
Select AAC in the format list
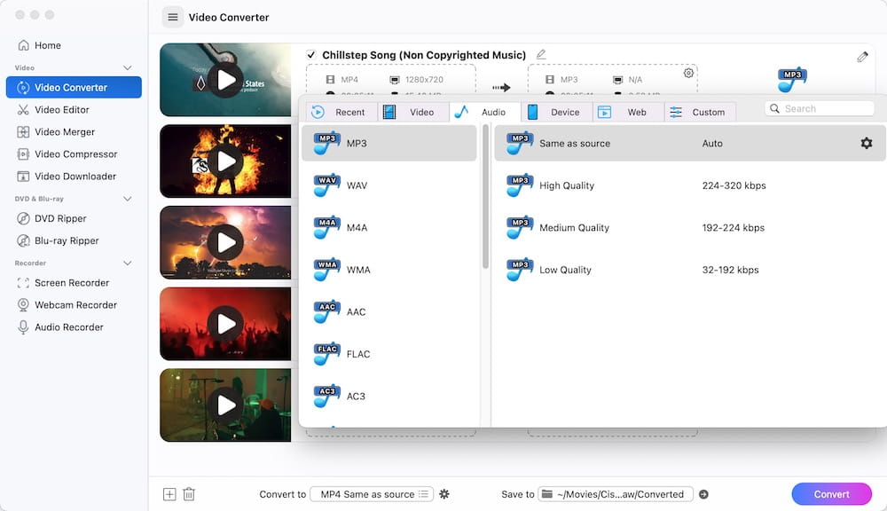tap(389, 311)
